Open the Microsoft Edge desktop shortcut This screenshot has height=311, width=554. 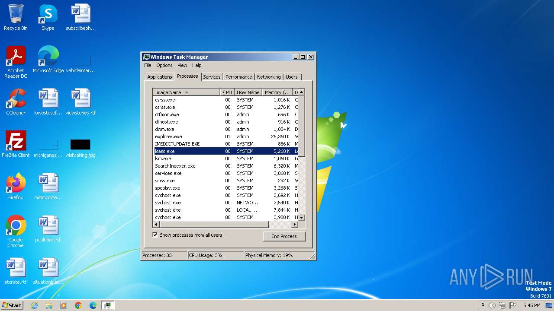[x=48, y=60]
